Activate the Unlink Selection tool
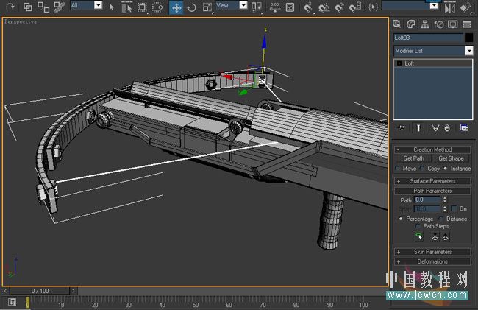Image resolution: width=478 pixels, height=310 pixels. 43,7
